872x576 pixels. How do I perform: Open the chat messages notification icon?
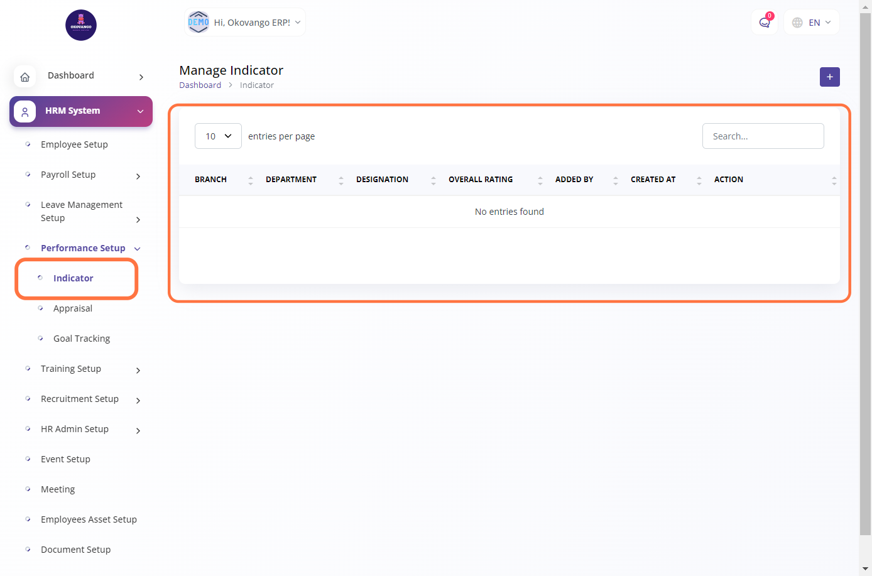click(764, 23)
